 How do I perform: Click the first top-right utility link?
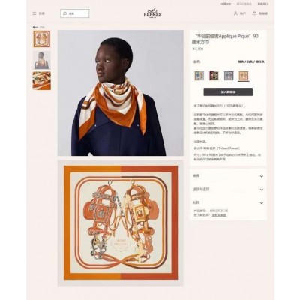pyautogui.click(x=226, y=4)
